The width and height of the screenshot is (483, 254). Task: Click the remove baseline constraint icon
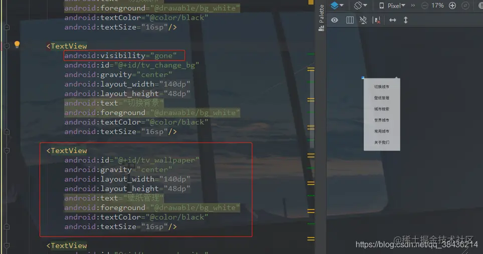tap(363, 20)
